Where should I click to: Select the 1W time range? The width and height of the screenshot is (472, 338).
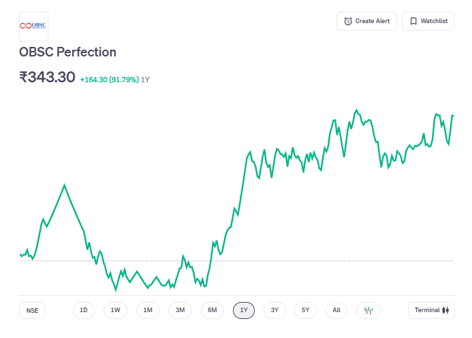(115, 310)
